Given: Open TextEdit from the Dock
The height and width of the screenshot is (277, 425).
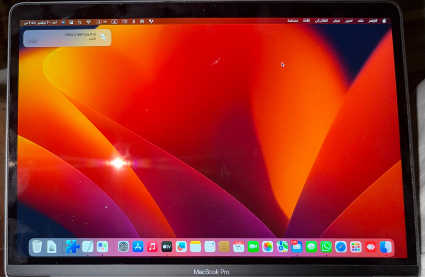Looking at the screenshot, I should [88, 247].
